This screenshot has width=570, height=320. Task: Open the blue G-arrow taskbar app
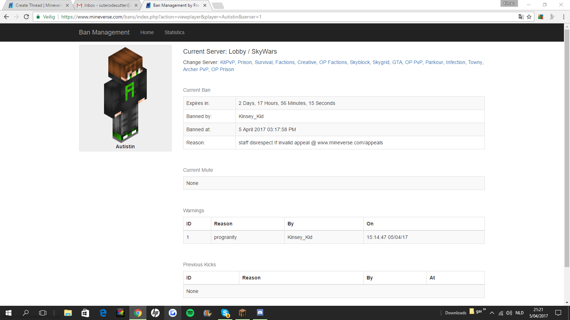(173, 313)
